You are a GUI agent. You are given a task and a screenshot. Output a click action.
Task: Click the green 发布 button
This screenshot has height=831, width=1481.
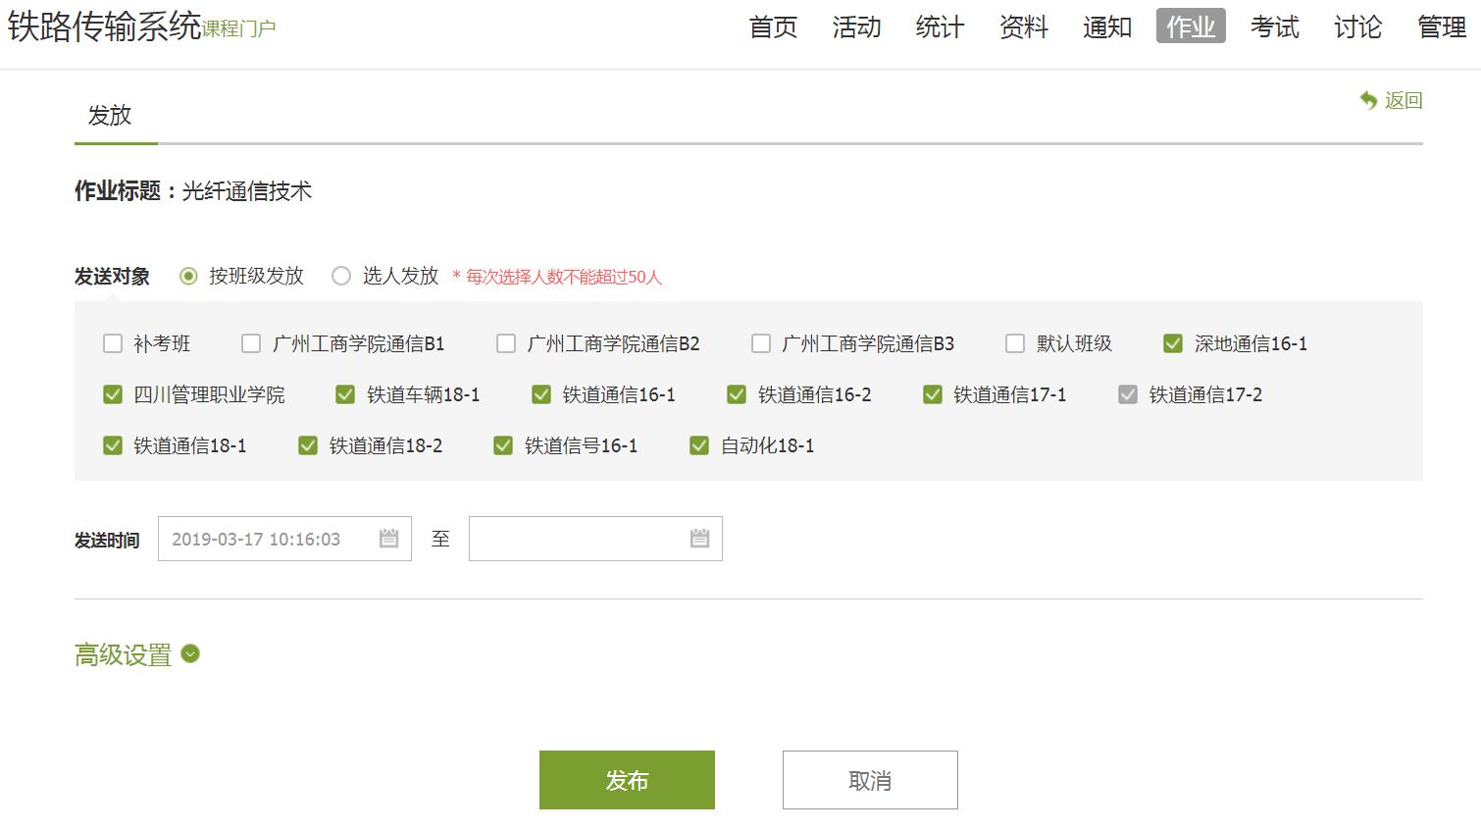point(627,780)
